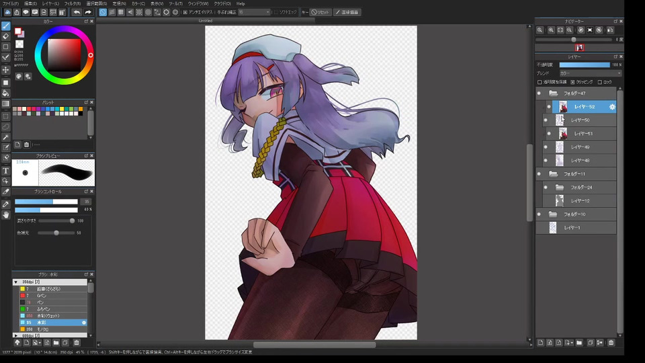Click the navigator preview thumbnail
This screenshot has height=363, width=645.
click(580, 48)
